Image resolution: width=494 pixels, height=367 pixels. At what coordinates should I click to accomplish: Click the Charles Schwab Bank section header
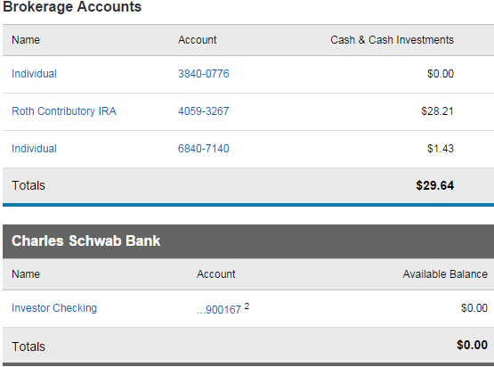coord(86,241)
